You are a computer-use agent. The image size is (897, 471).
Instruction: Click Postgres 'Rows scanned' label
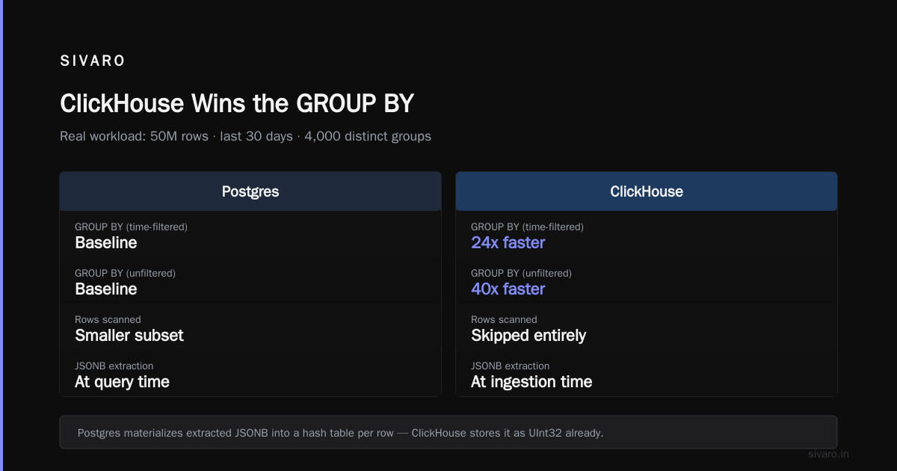point(108,319)
